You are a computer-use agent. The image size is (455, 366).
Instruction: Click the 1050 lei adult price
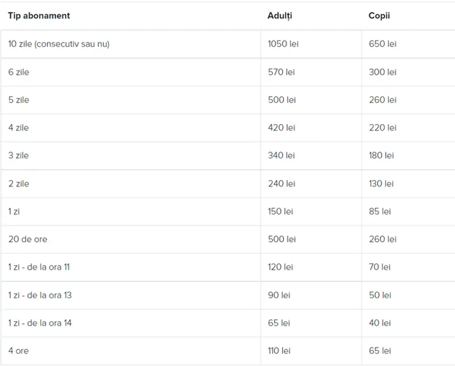click(x=283, y=44)
